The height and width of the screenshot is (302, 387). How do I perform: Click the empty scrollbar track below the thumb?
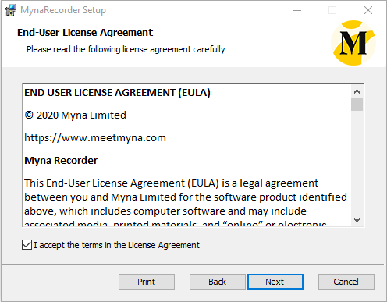click(x=357, y=162)
